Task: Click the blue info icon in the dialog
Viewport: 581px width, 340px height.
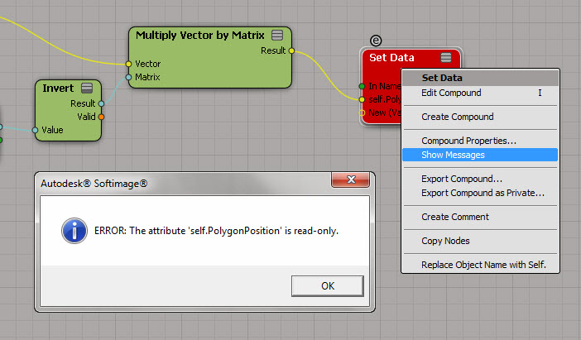Action: coord(74,231)
